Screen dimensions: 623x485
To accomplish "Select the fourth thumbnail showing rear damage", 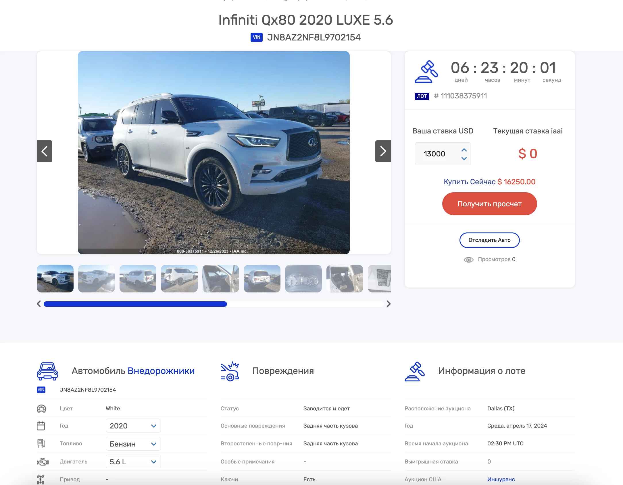I will coord(179,279).
